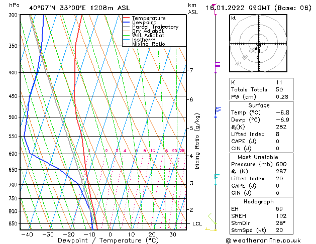Click the cyan wind barb at 700 hPa

pyautogui.click(x=217, y=180)
